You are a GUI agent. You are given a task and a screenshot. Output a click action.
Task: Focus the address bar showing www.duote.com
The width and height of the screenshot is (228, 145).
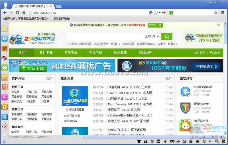[89, 13]
